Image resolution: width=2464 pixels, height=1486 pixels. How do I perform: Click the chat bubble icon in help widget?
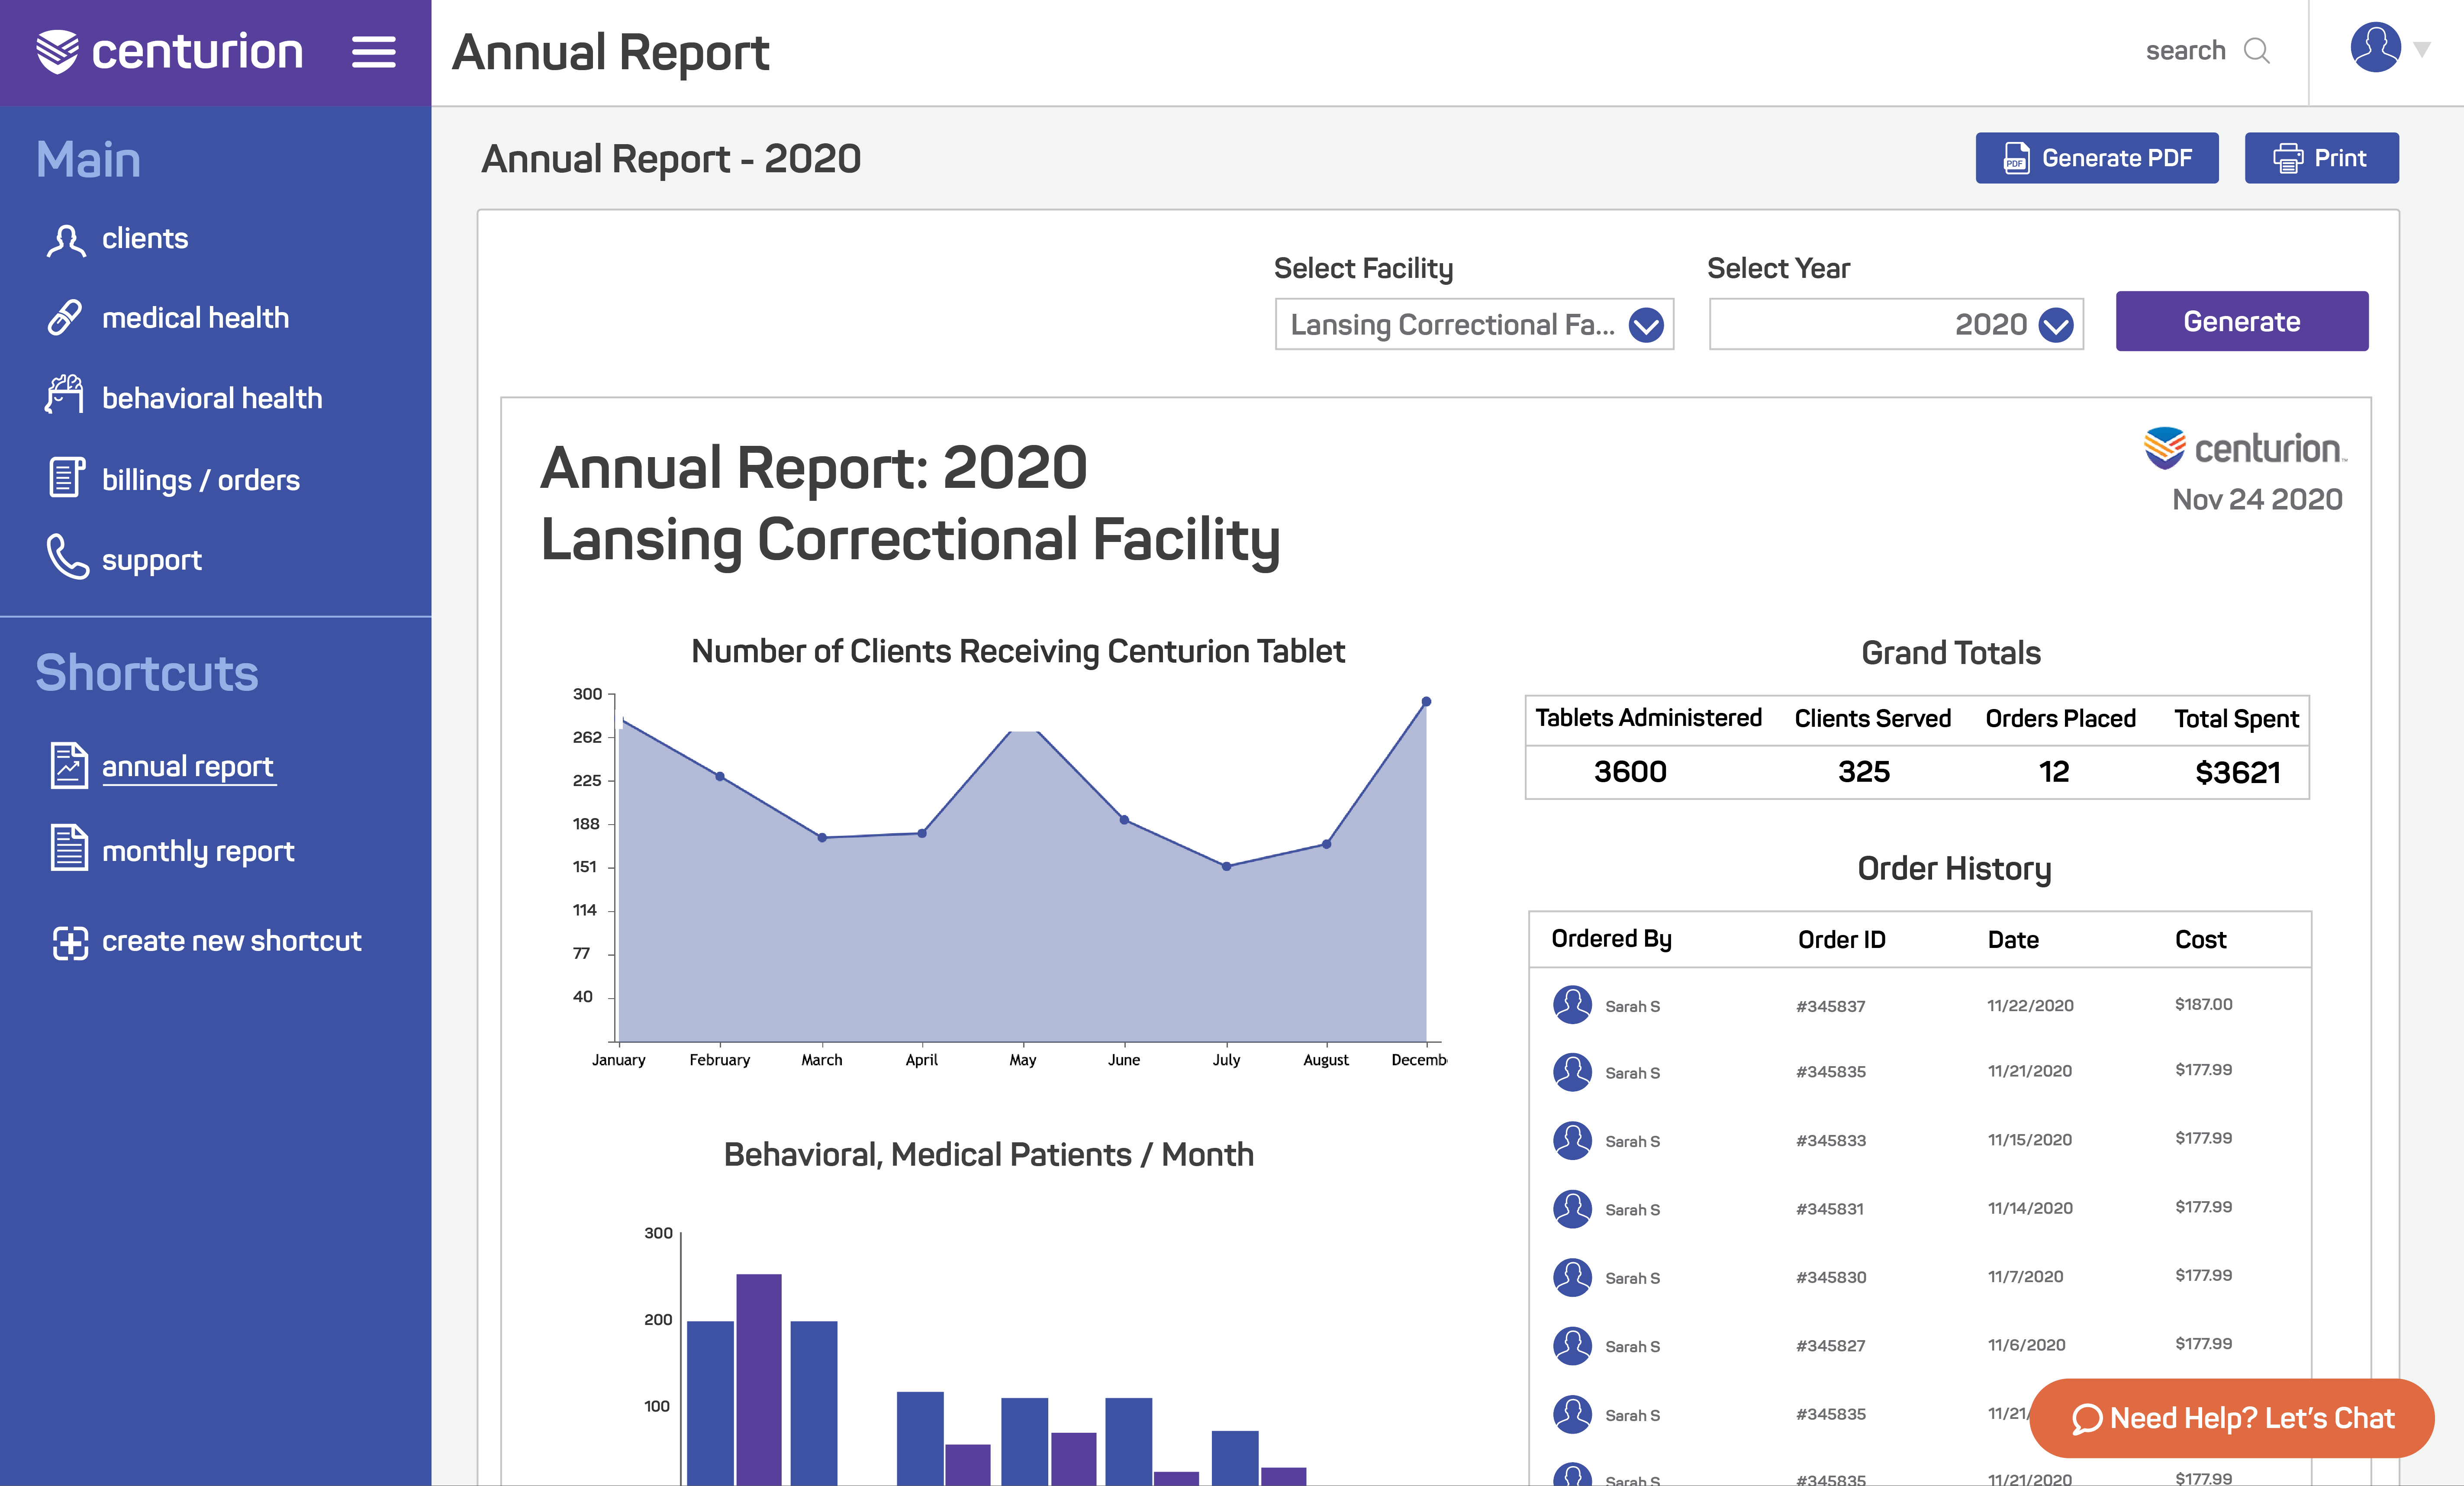[x=2087, y=1419]
